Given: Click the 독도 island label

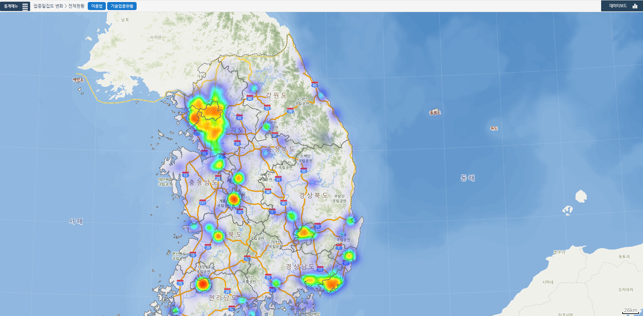Looking at the screenshot, I should [494, 128].
